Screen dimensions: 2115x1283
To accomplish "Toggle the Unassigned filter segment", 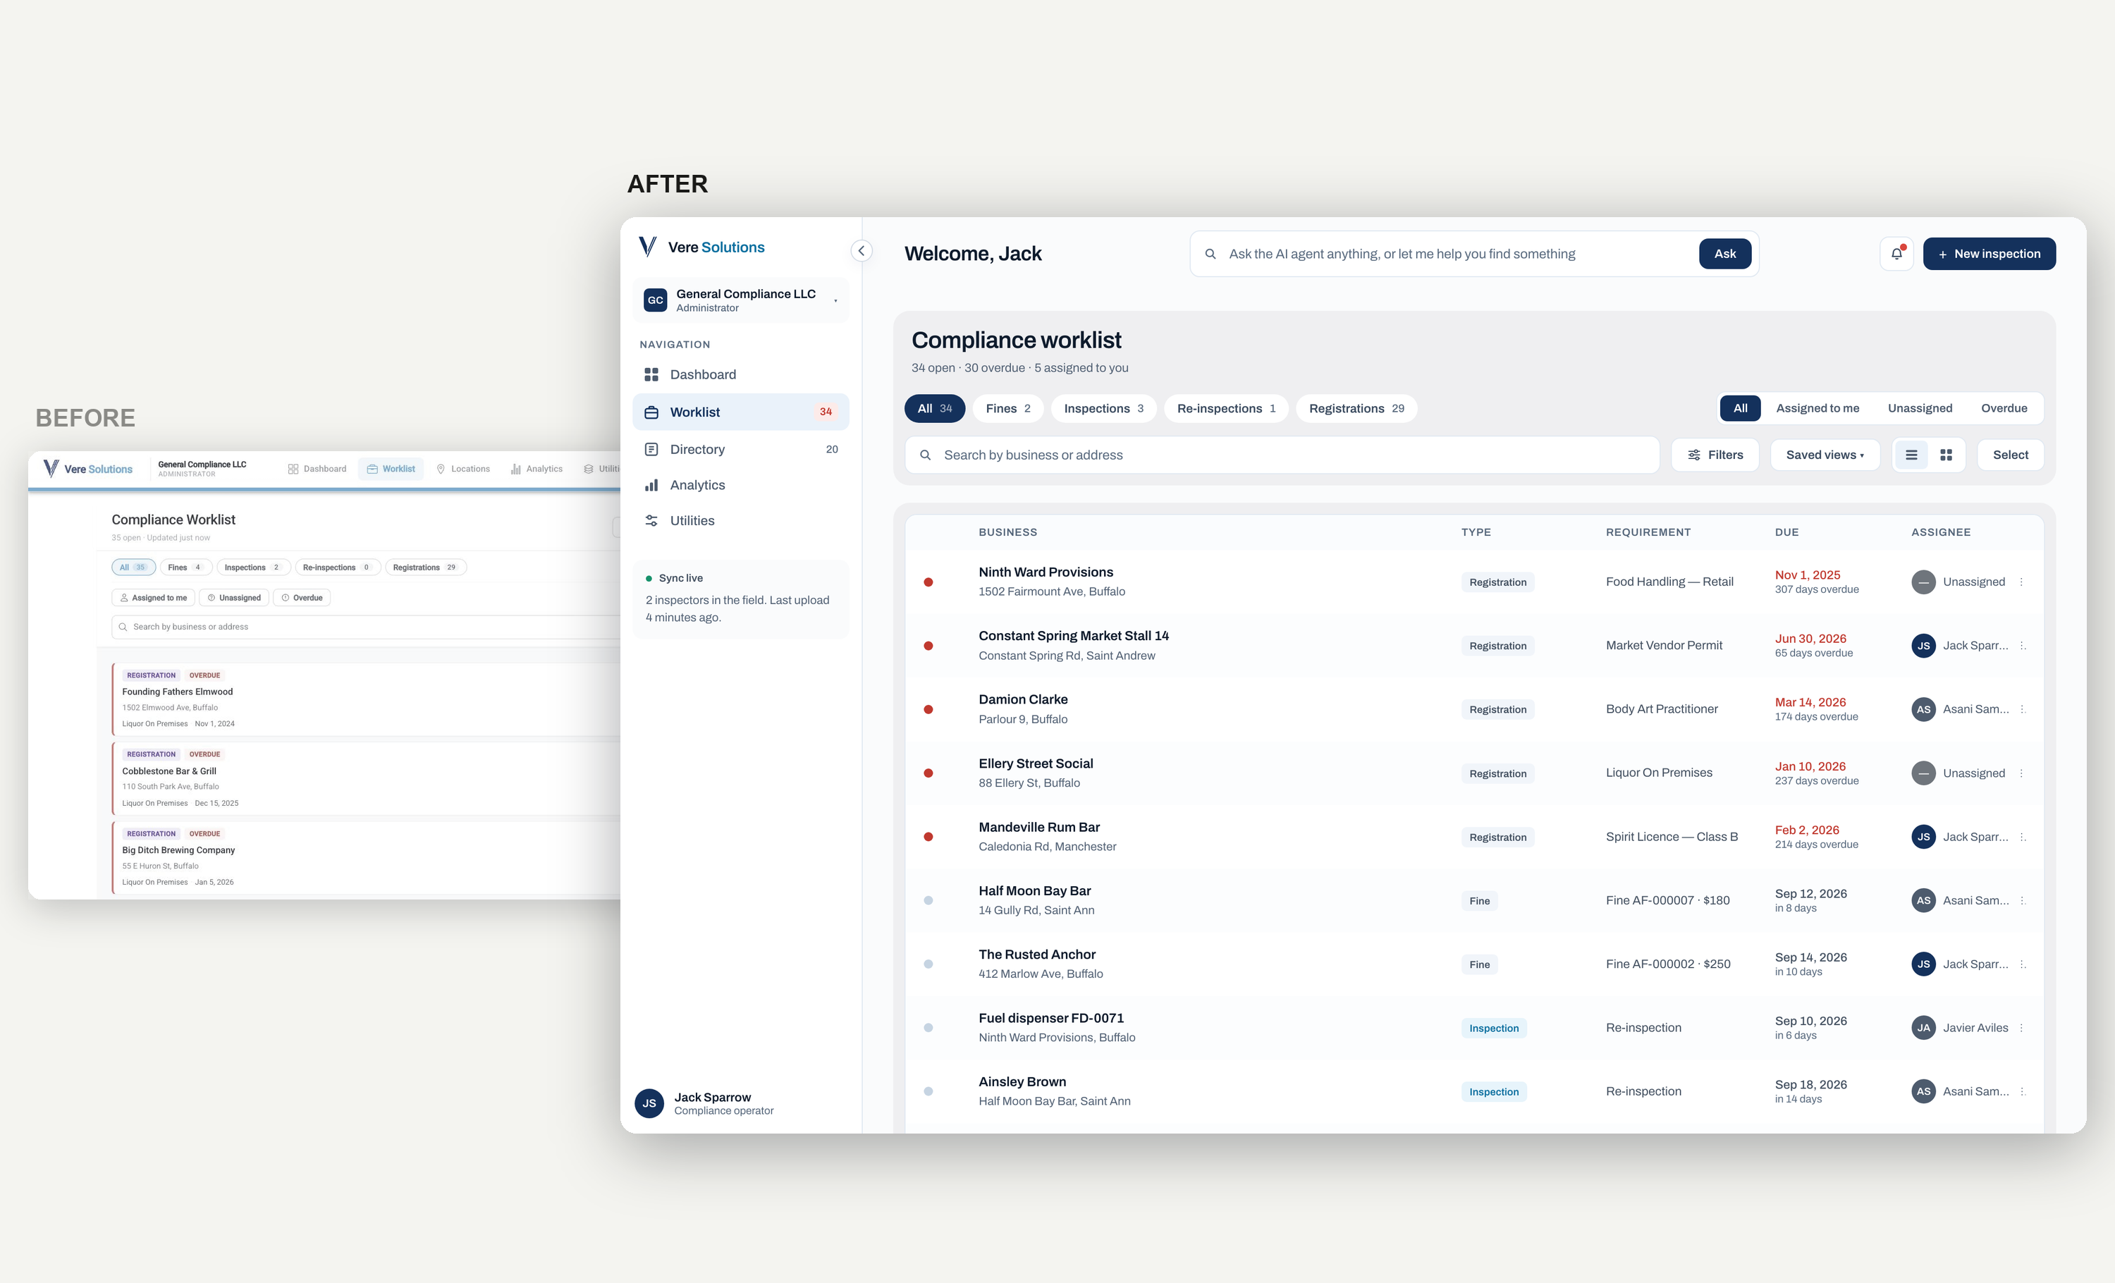I will 1919,408.
